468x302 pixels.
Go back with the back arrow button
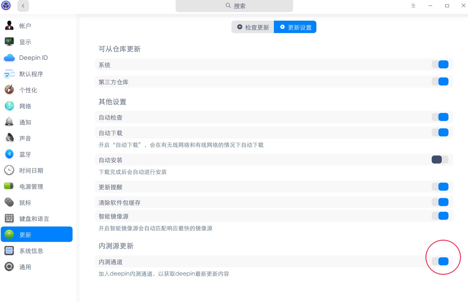pyautogui.click(x=23, y=6)
